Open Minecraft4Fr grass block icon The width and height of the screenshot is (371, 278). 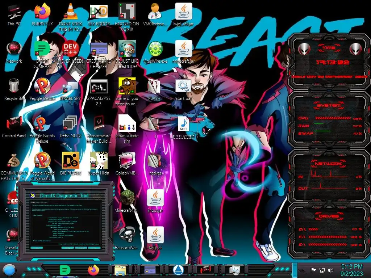127,201
